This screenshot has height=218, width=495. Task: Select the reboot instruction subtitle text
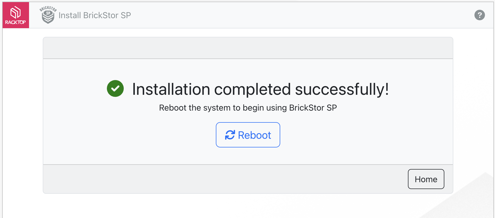point(248,107)
